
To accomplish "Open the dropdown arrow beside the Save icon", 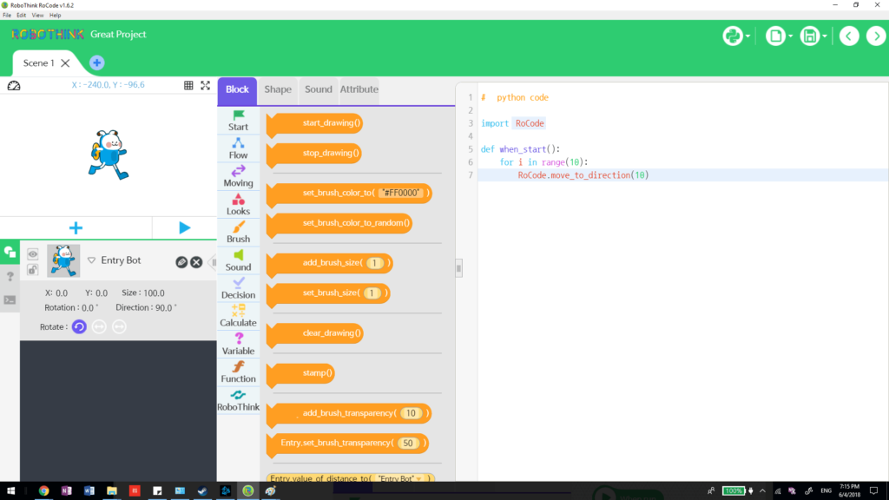I will click(823, 36).
